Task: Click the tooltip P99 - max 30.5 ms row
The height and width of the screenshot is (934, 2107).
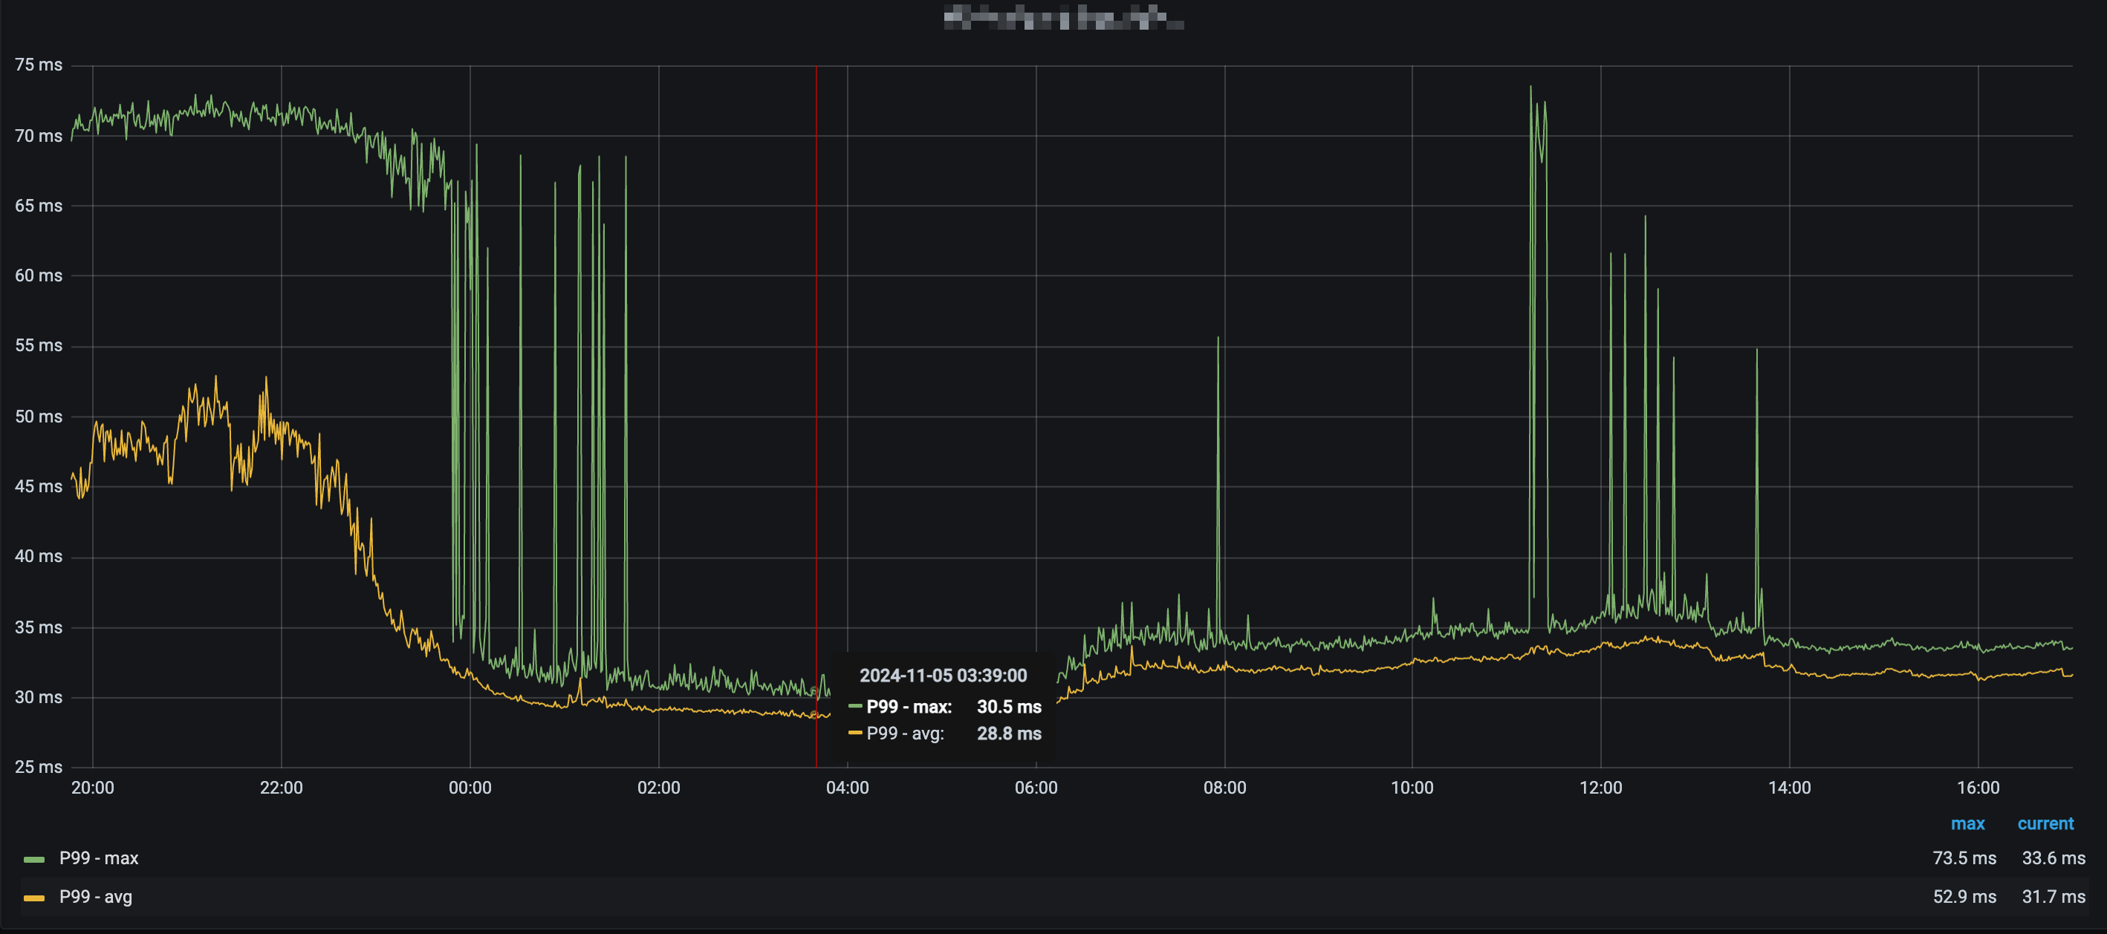Action: [945, 707]
